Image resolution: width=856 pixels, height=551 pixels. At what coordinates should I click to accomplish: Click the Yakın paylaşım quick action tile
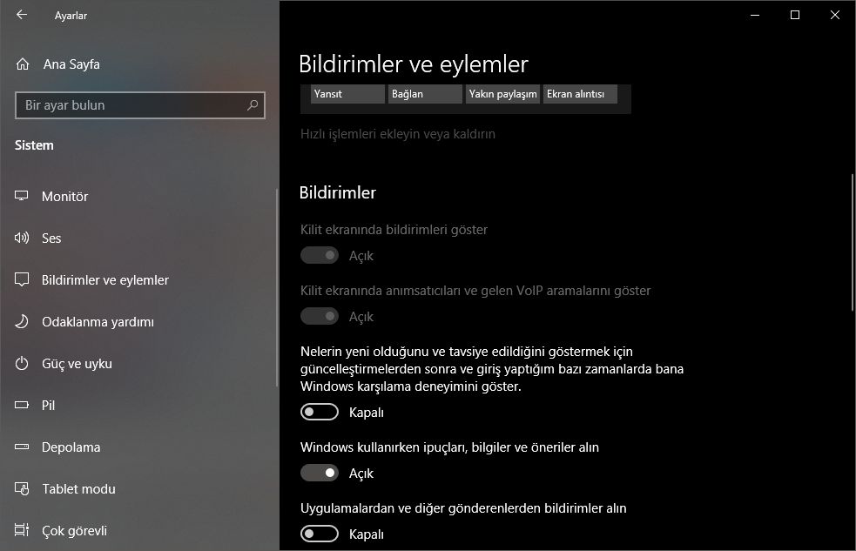(502, 94)
